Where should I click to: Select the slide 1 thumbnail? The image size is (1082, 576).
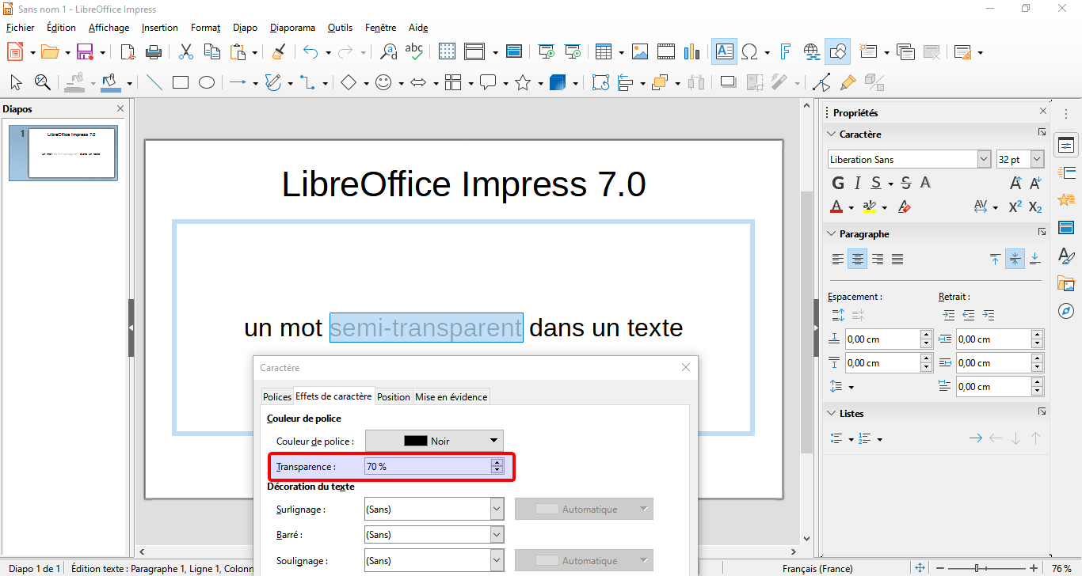(63, 153)
